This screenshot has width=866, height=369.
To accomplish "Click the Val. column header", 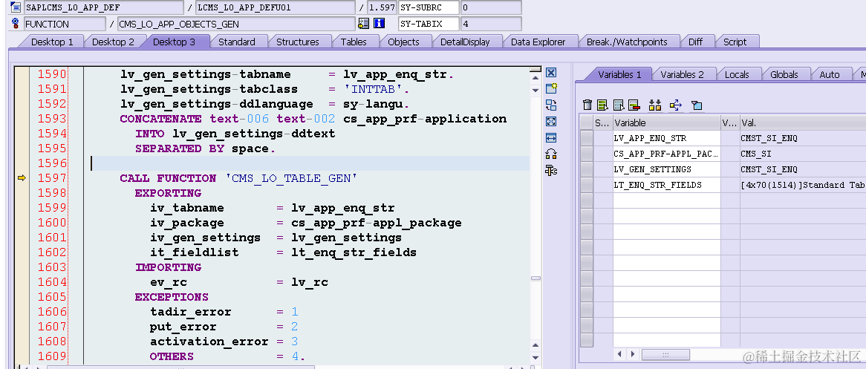I will tap(802, 123).
